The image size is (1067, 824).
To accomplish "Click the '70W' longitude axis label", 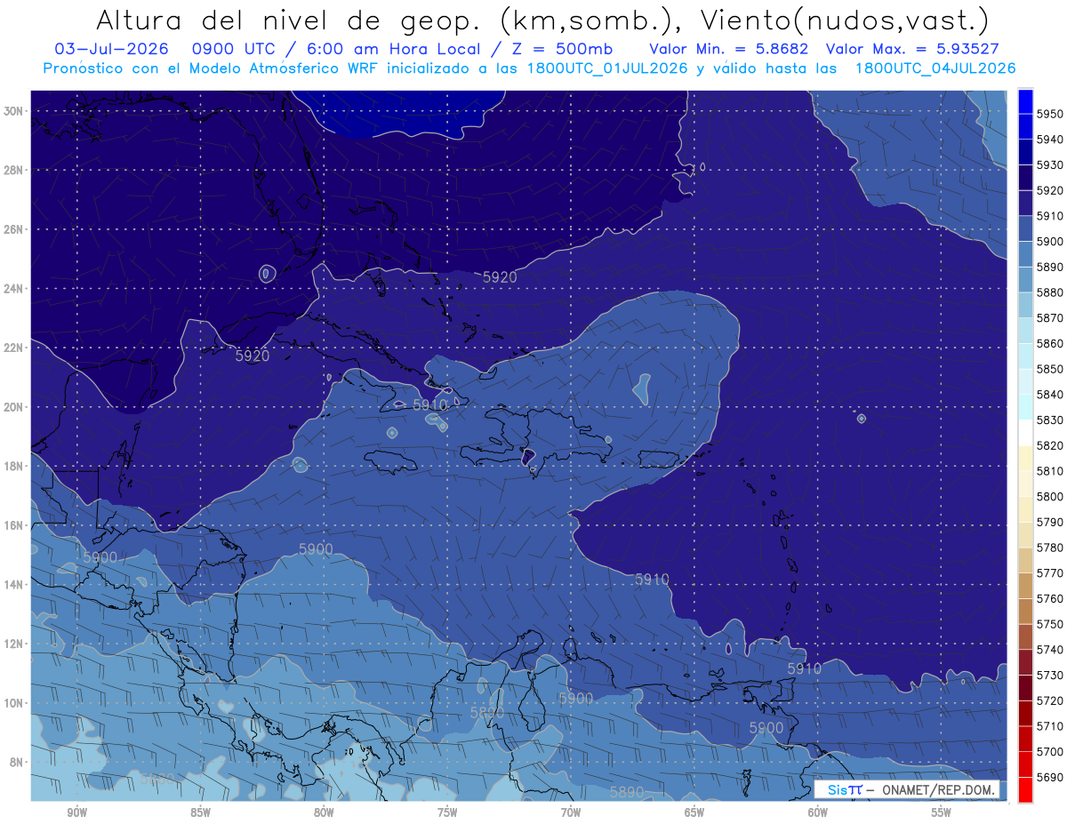I will 571,812.
